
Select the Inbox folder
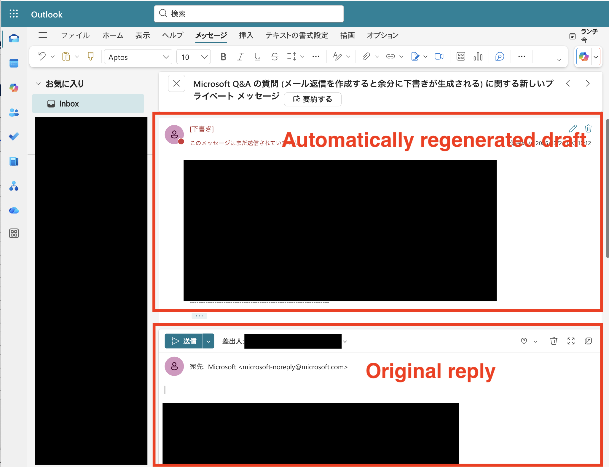tap(88, 104)
